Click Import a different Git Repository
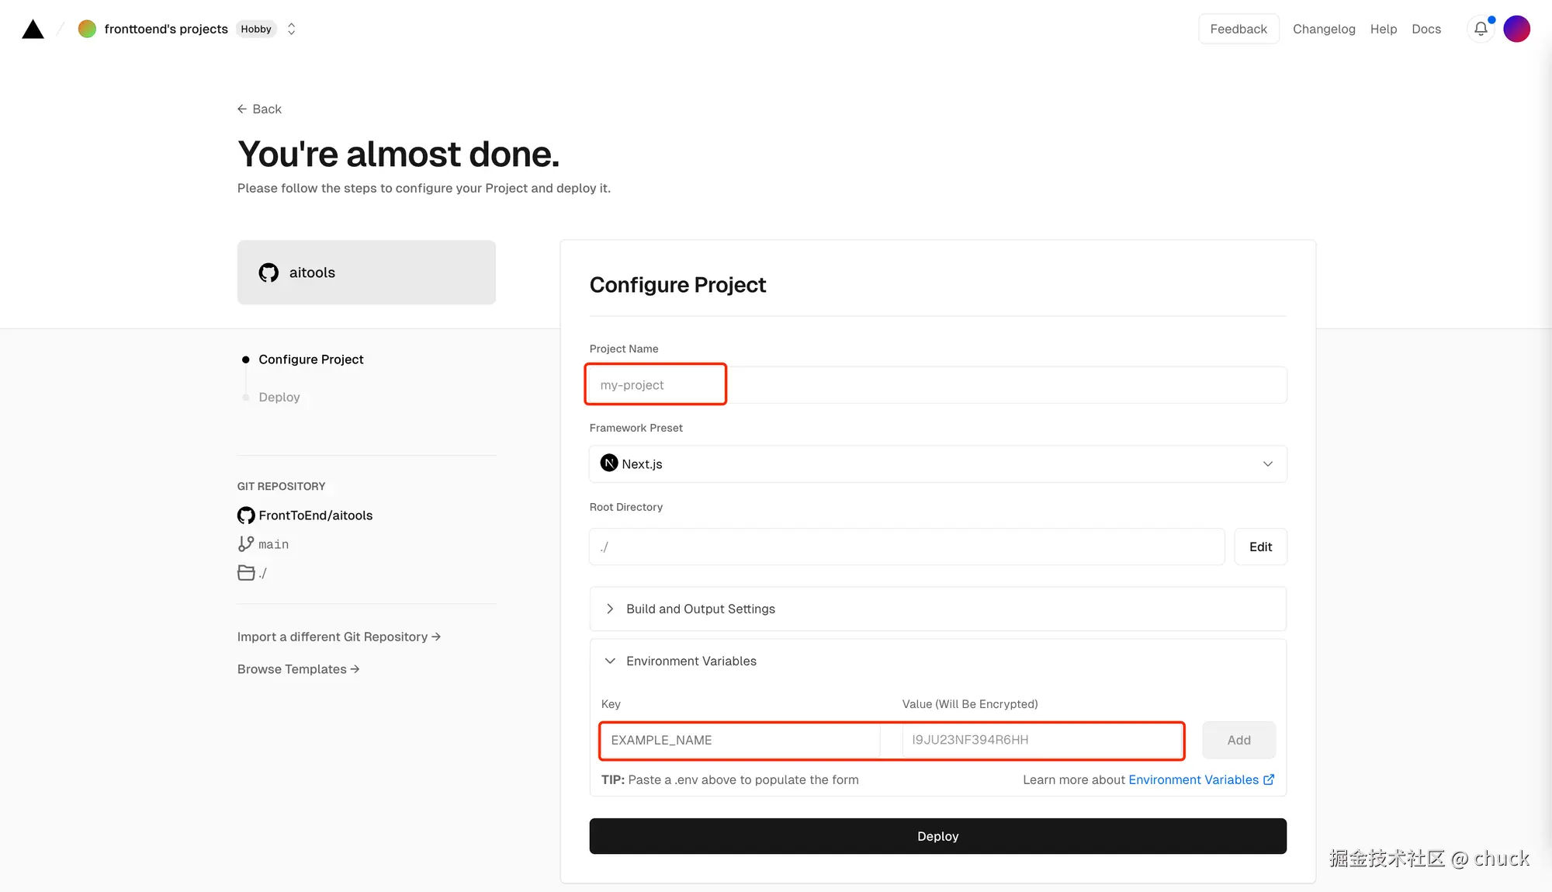This screenshot has height=892, width=1552. coord(338,637)
